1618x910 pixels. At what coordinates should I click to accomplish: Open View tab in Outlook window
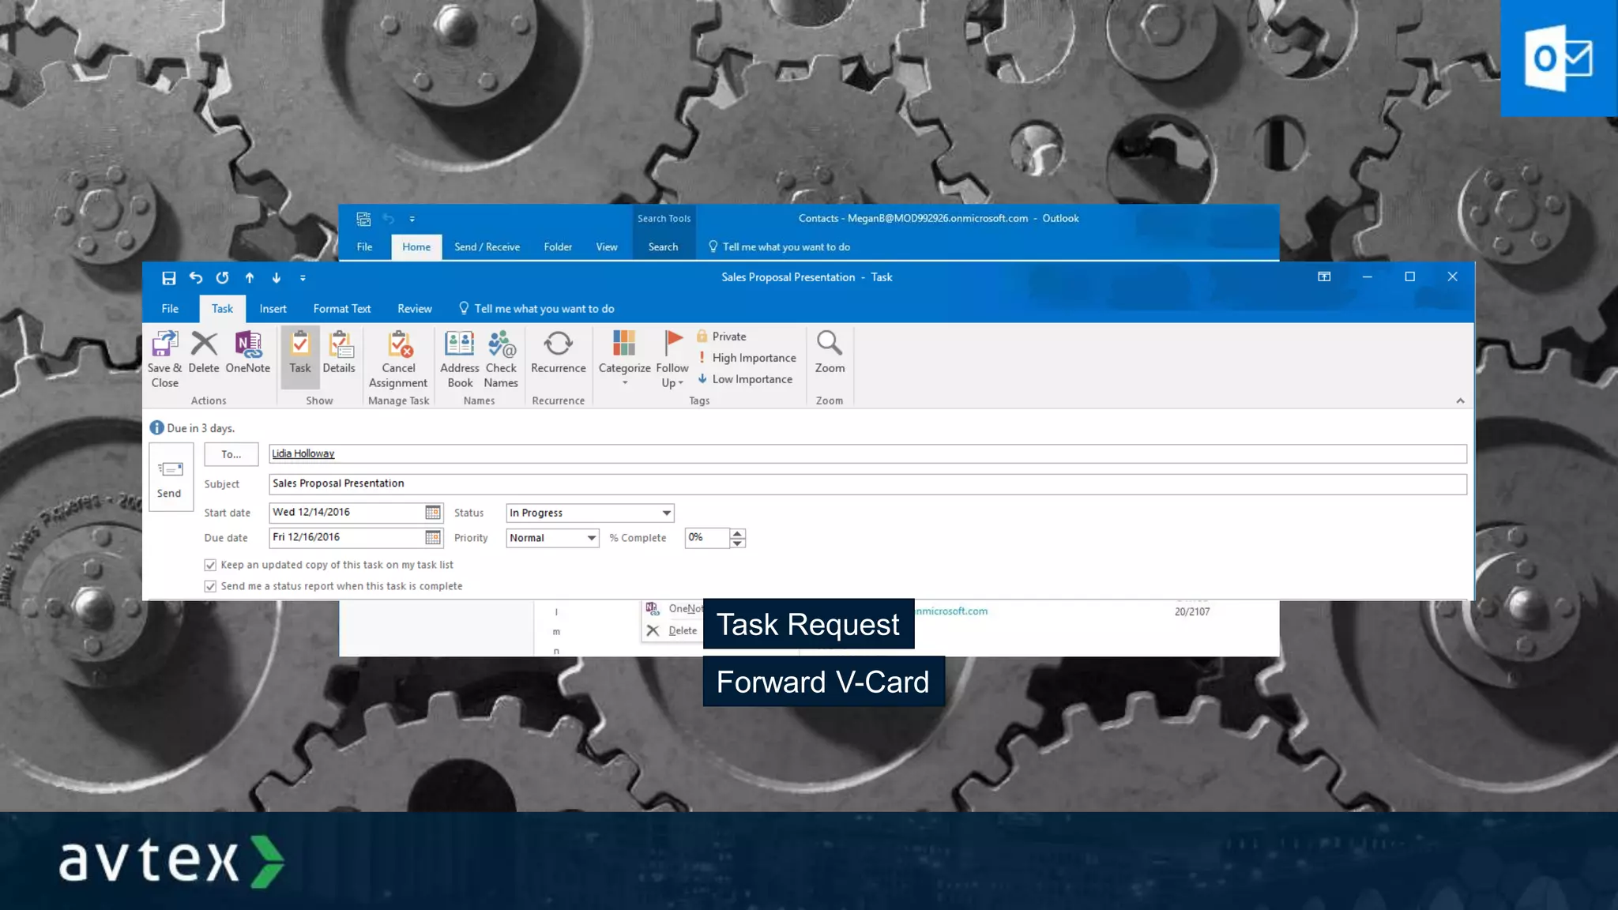click(x=607, y=247)
